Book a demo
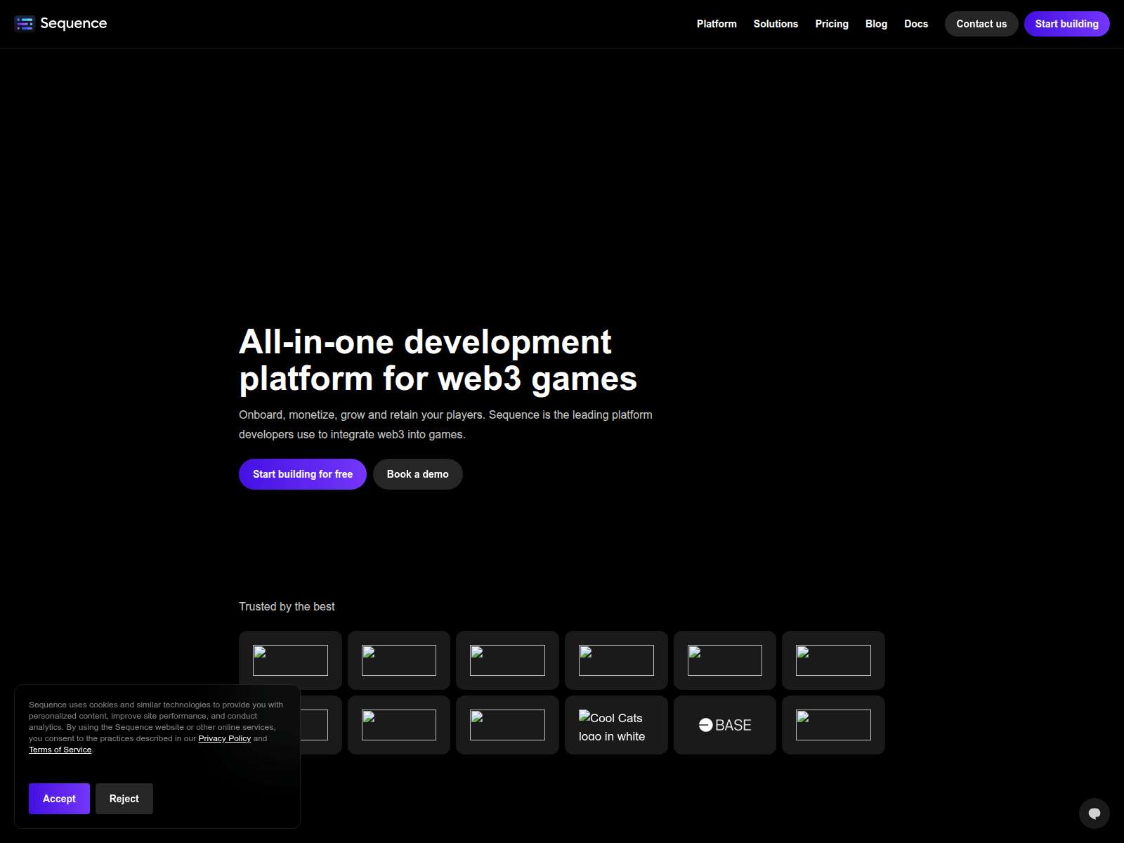The image size is (1124, 843). (x=417, y=474)
